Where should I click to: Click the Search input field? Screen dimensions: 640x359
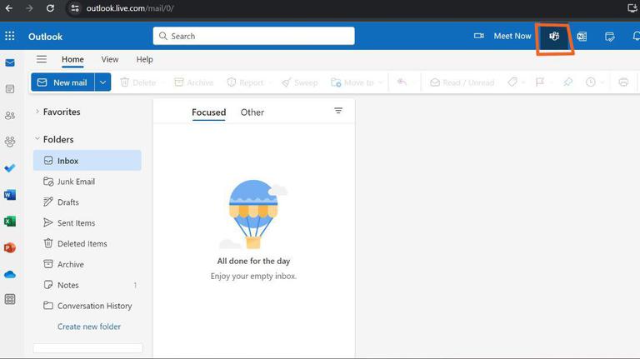click(x=254, y=36)
